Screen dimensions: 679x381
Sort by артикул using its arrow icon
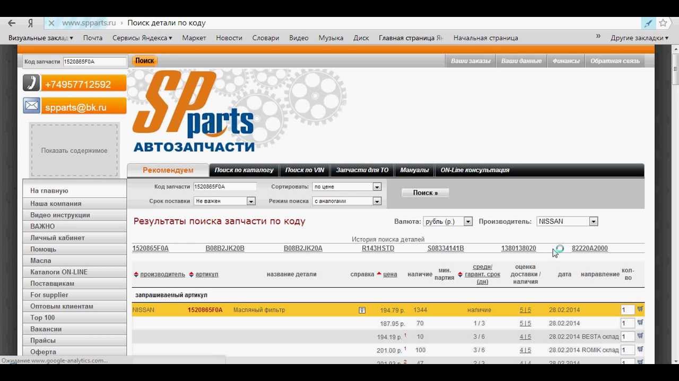191,274
